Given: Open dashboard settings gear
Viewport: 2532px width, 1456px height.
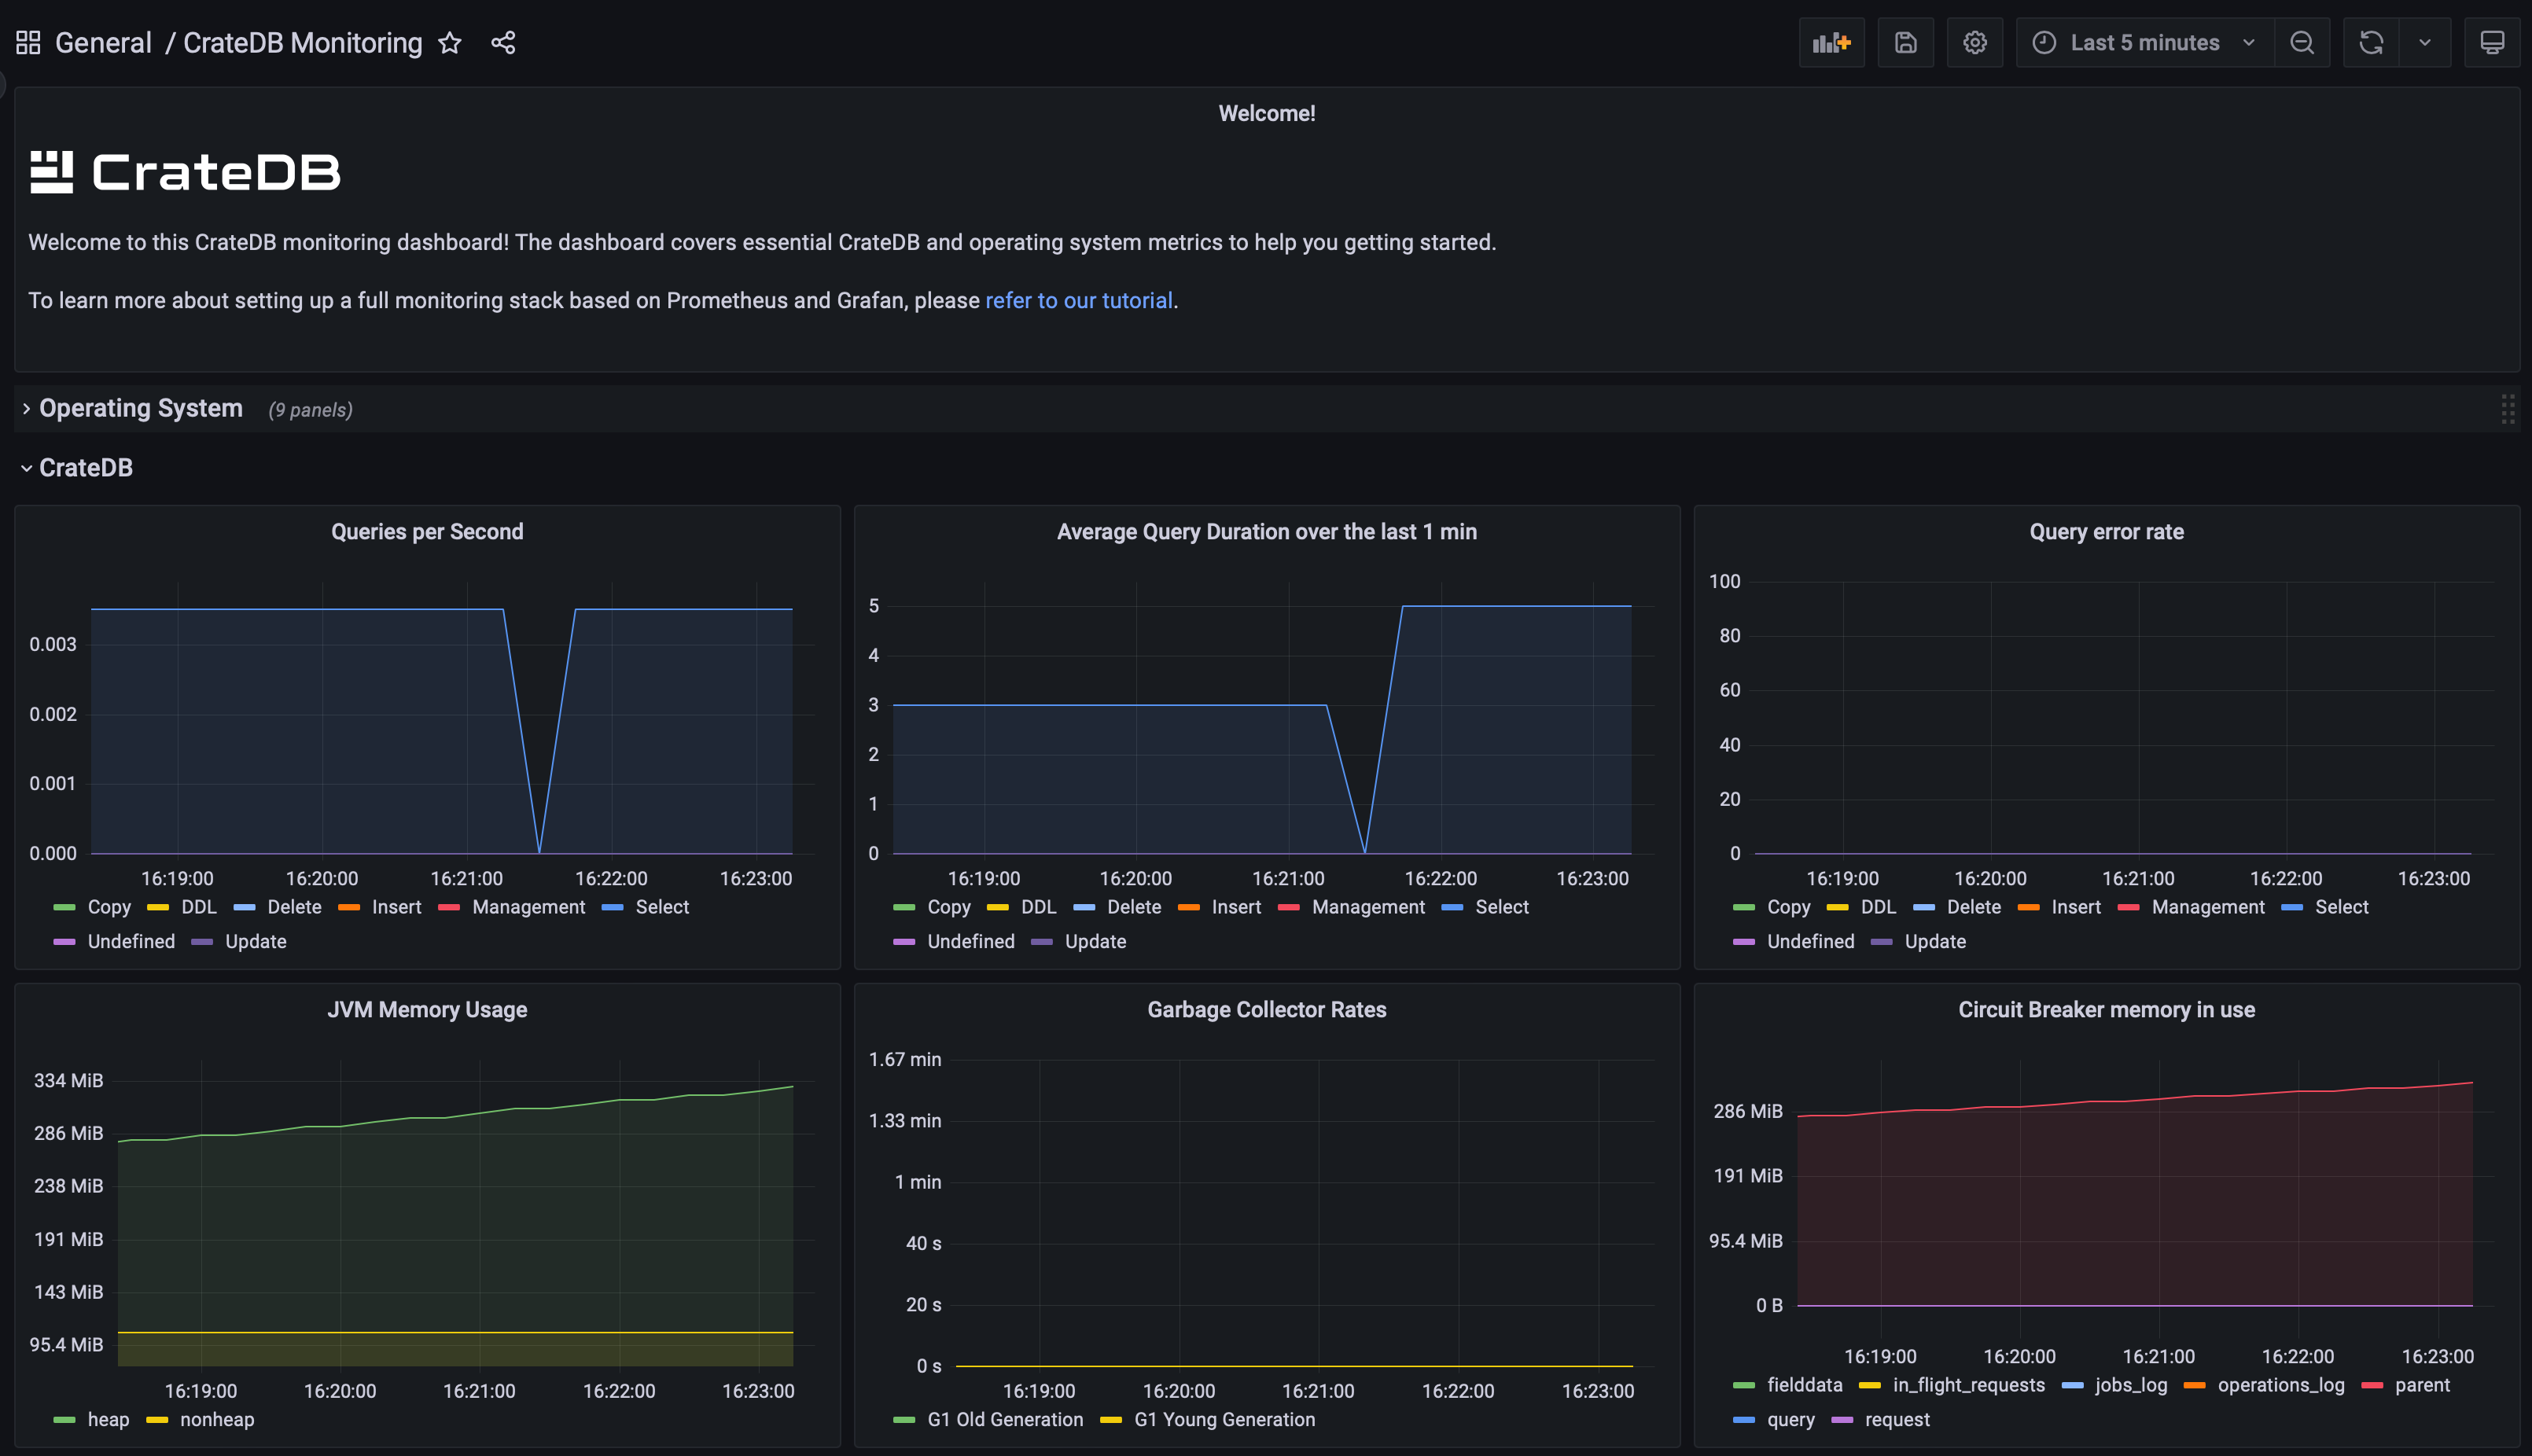Looking at the screenshot, I should pos(1974,43).
